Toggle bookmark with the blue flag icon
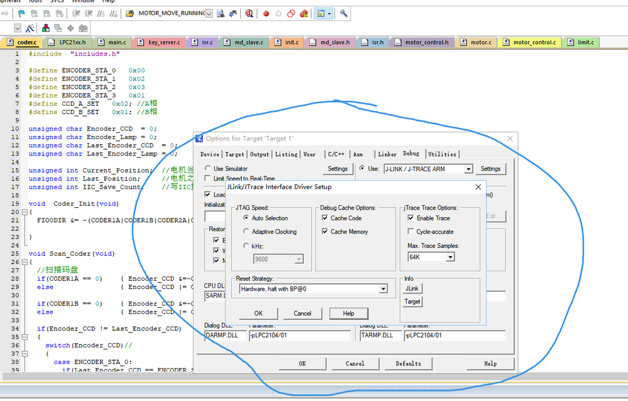Screen dimensions: 628x401 click(21, 14)
